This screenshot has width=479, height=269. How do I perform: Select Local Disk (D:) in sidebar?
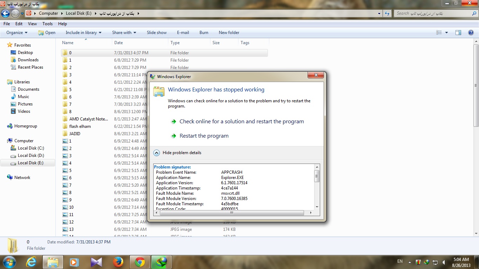pos(31,156)
